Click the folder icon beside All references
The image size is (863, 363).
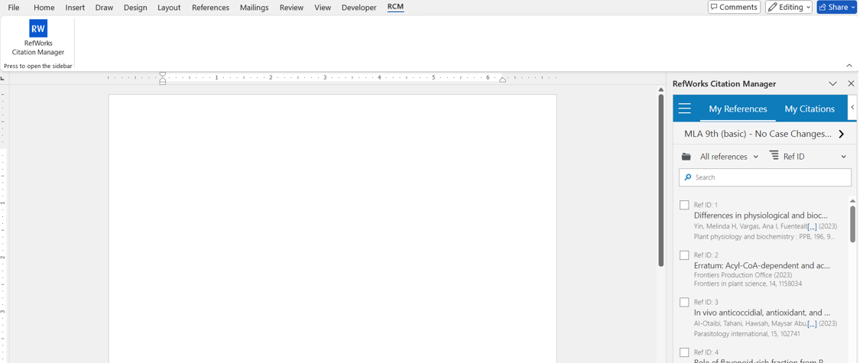click(x=686, y=157)
